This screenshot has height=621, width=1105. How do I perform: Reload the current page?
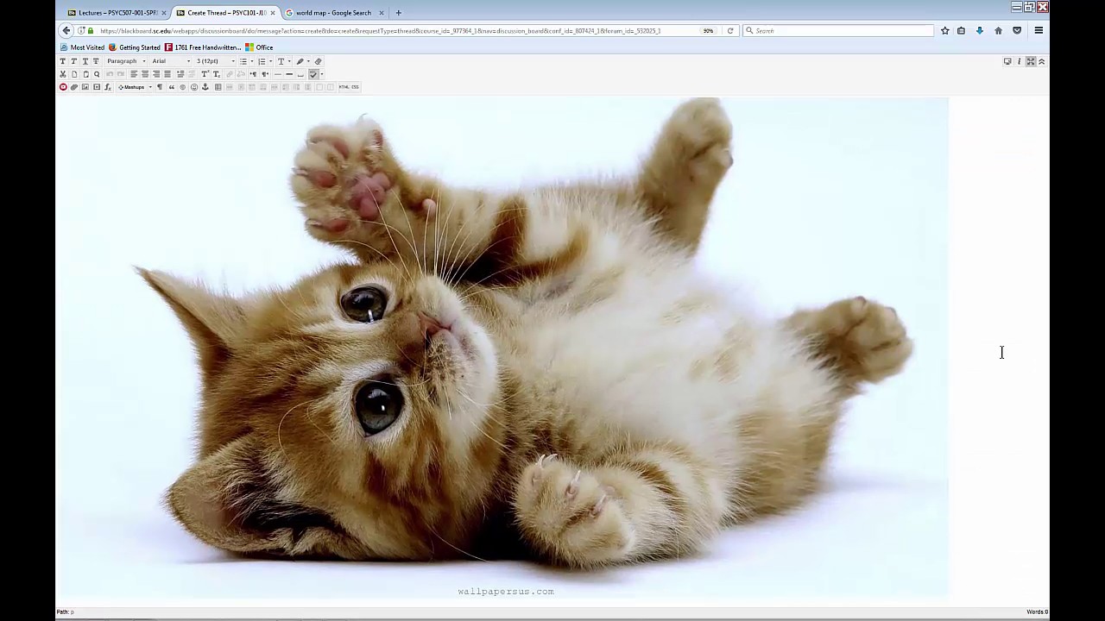click(x=730, y=31)
